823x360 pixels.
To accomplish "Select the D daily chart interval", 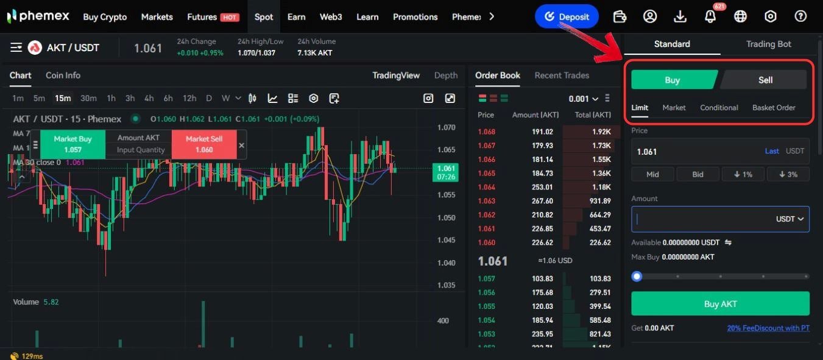I will (x=209, y=98).
